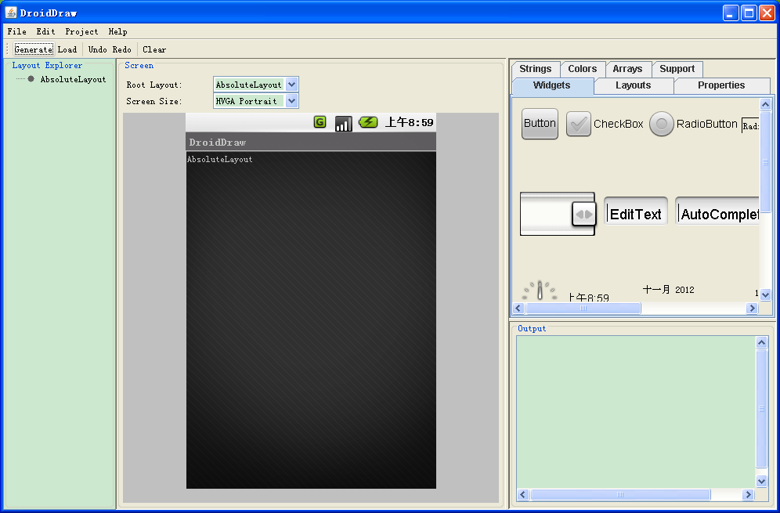Viewport: 780px width, 513px height.
Task: Switch to the Support tab
Action: tap(677, 69)
